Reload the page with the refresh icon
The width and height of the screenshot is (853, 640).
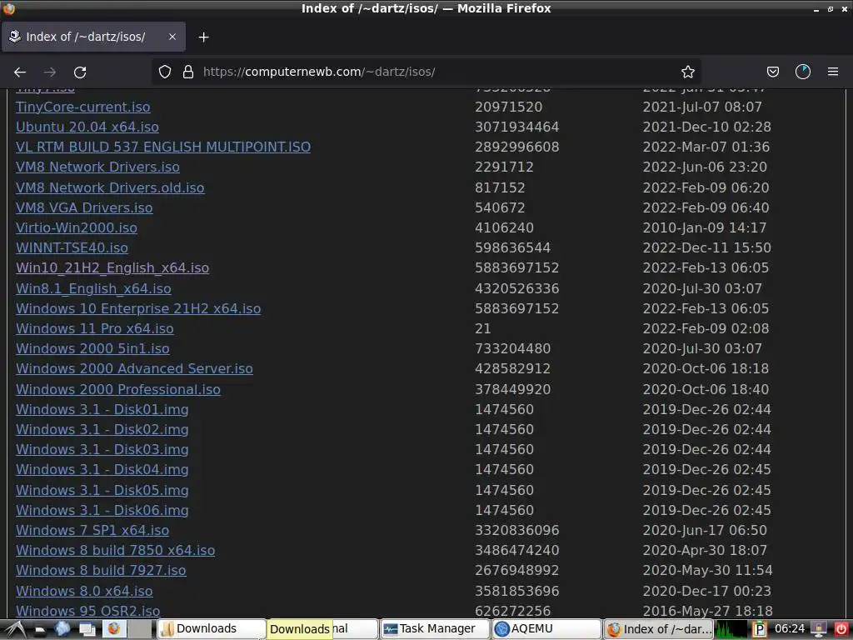tap(80, 72)
